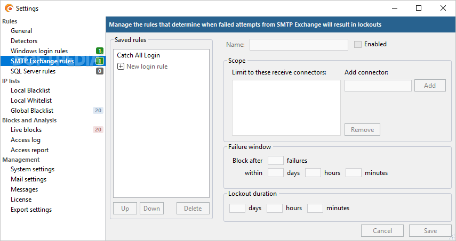This screenshot has width=456, height=241.
Task: Open the Access report section
Action: pyautogui.click(x=30, y=150)
